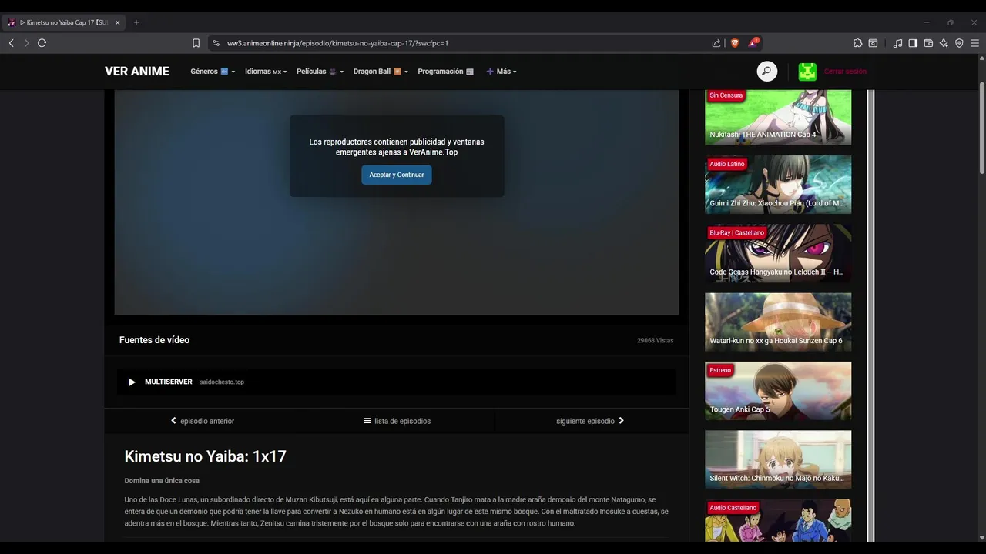Open Guimi Zhi Zhu Audio Latino thumbnail

[x=778, y=185]
